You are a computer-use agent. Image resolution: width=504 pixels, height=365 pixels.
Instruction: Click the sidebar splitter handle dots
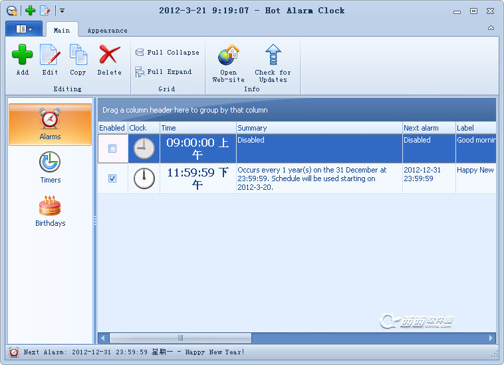tap(95, 220)
